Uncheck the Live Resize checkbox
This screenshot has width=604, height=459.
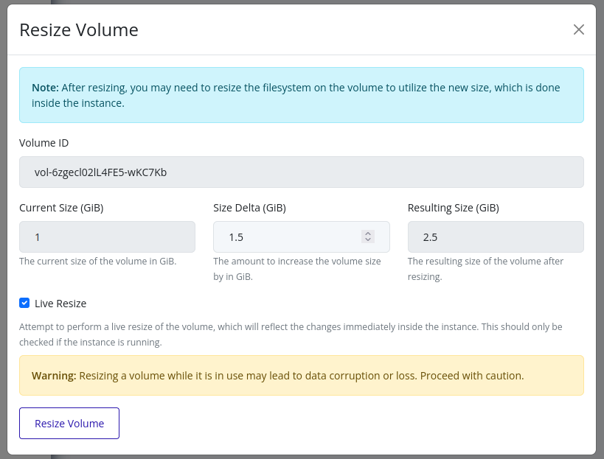click(24, 303)
